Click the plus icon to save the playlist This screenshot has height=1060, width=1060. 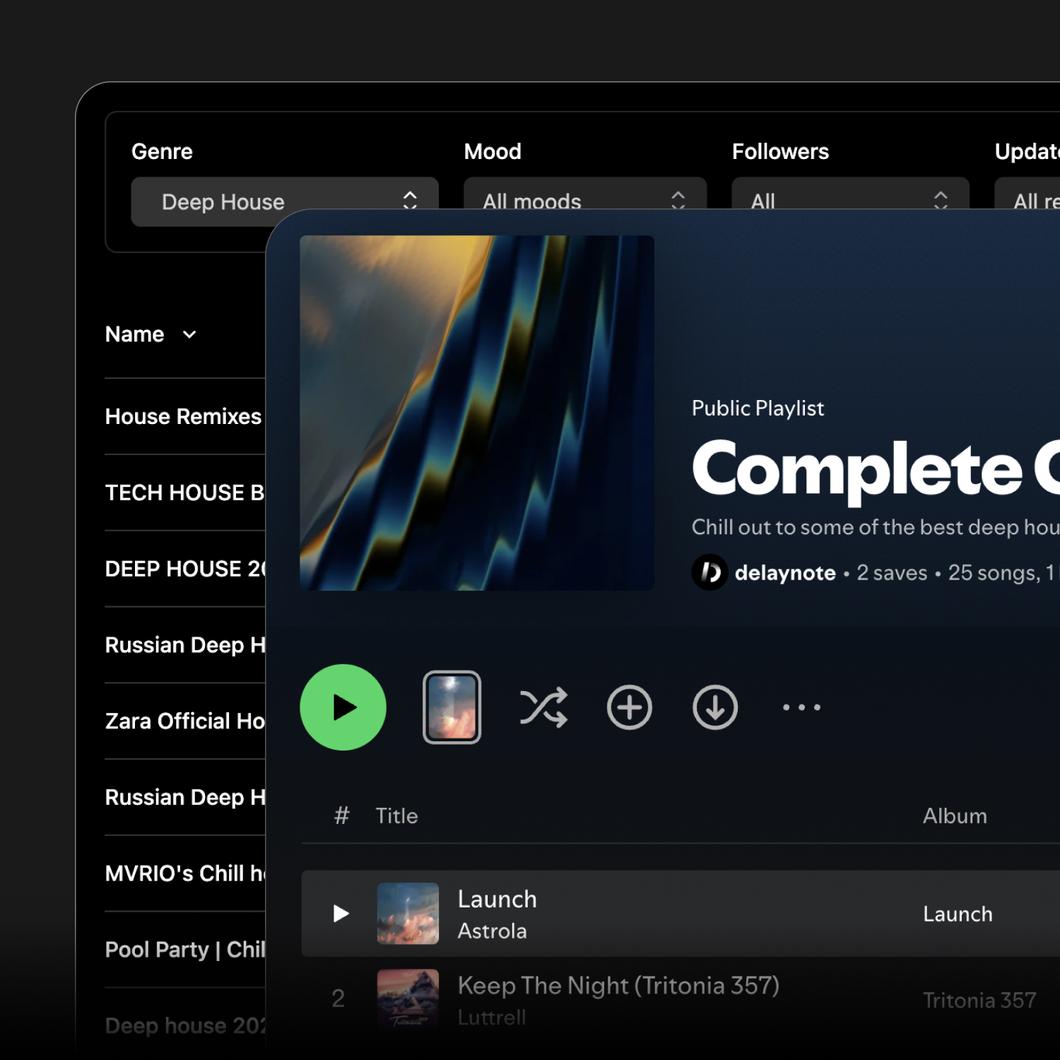[x=629, y=707]
